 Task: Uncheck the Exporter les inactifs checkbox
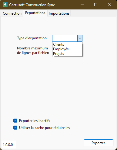click(x=15, y=121)
